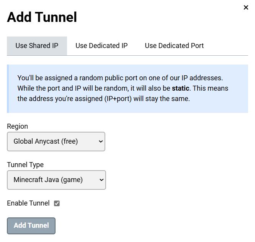Screen dimensions: 255x242
Task: Expand the Tunnel Type dropdown
Action: tap(56, 180)
